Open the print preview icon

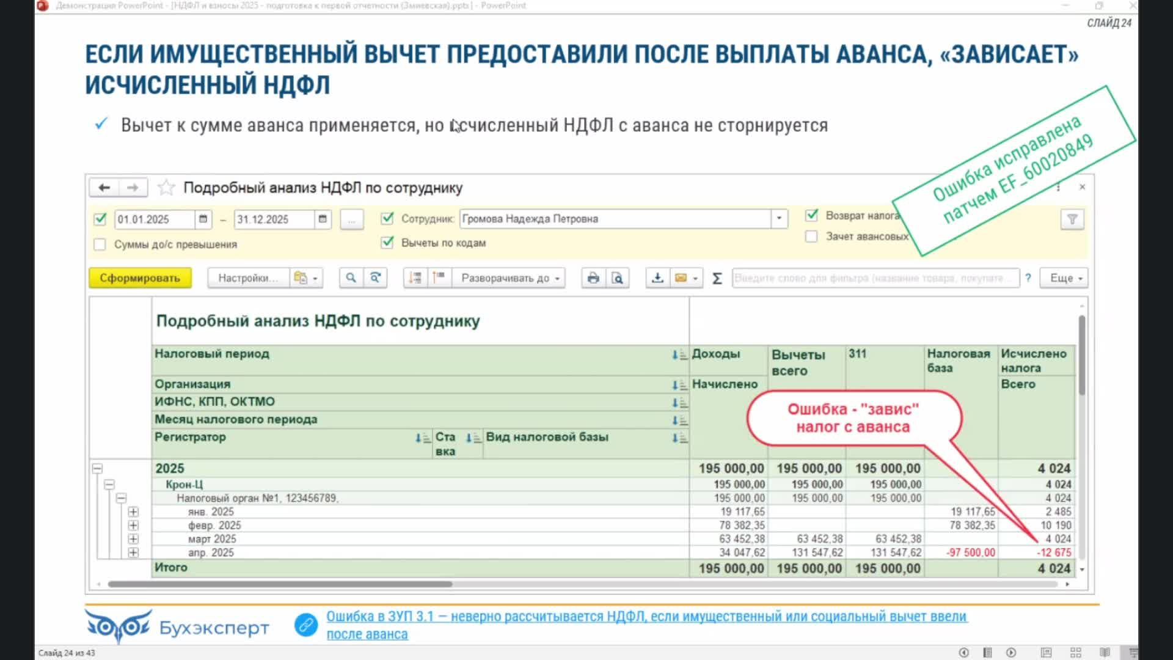pyautogui.click(x=617, y=278)
